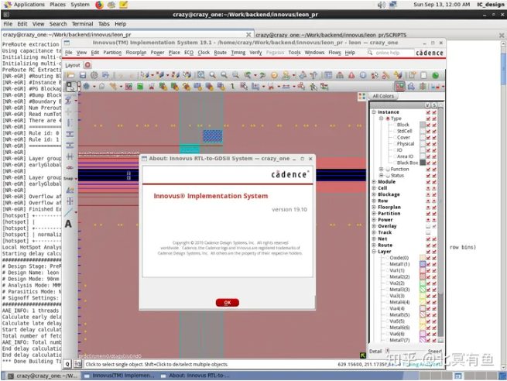Click the select mode arrow tool icon
This screenshot has width=507, height=381.
pos(70,87)
